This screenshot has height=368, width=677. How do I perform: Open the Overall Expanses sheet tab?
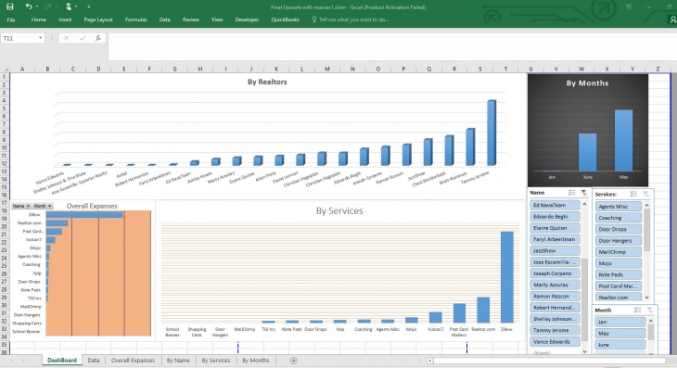(x=133, y=361)
